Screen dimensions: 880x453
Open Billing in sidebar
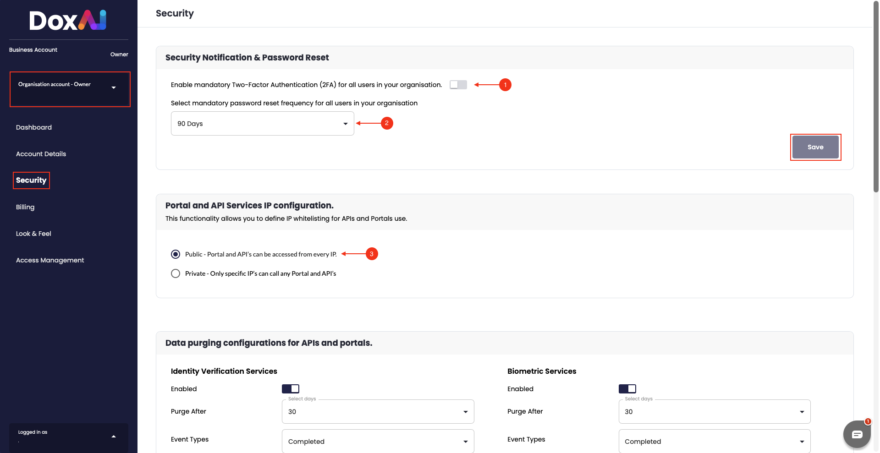coord(25,207)
